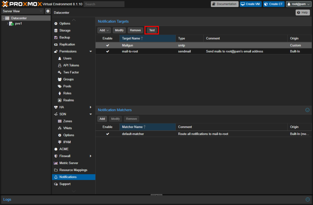Click the API Tokens icon
This screenshot has width=313, height=205.
pyautogui.click(x=60, y=65)
